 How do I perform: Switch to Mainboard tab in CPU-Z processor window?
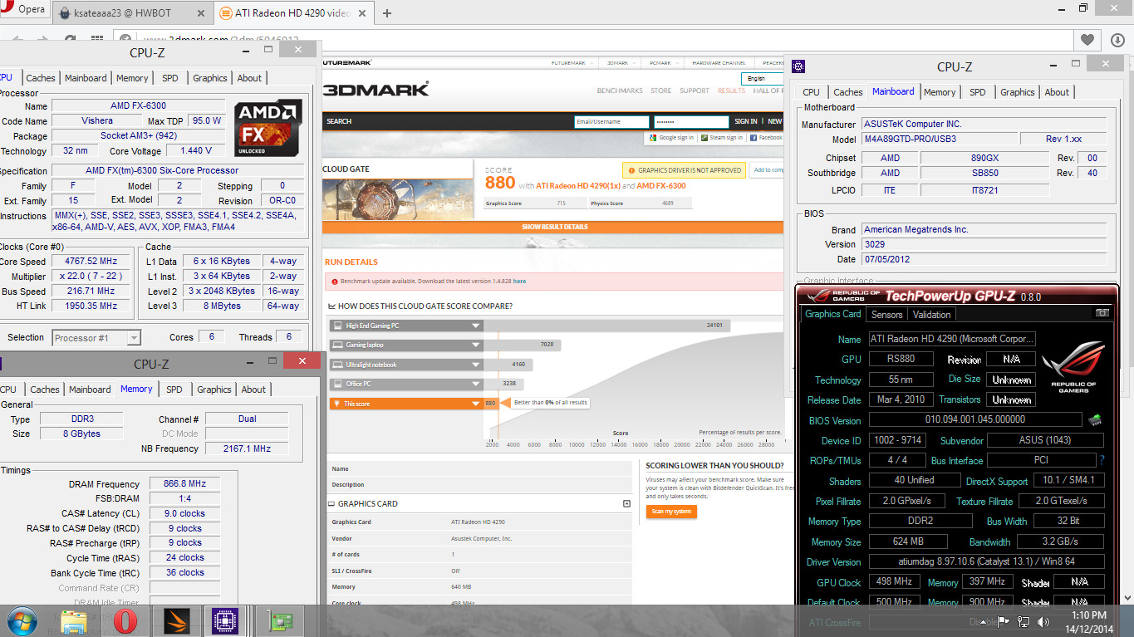point(86,78)
